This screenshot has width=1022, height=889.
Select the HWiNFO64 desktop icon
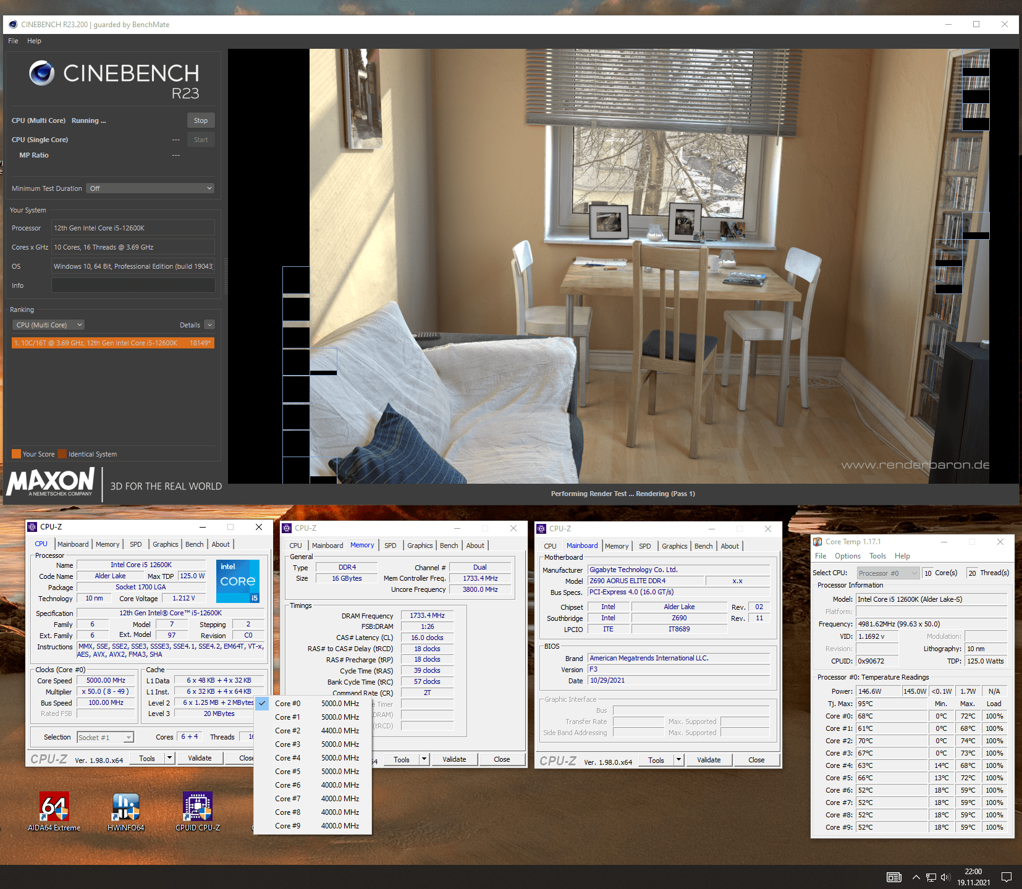point(126,811)
